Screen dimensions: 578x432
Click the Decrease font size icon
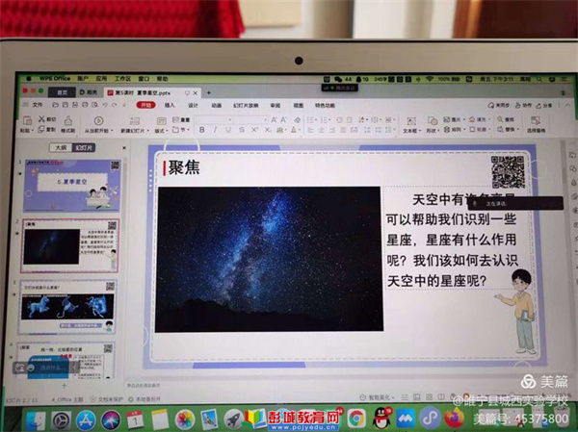click(284, 119)
